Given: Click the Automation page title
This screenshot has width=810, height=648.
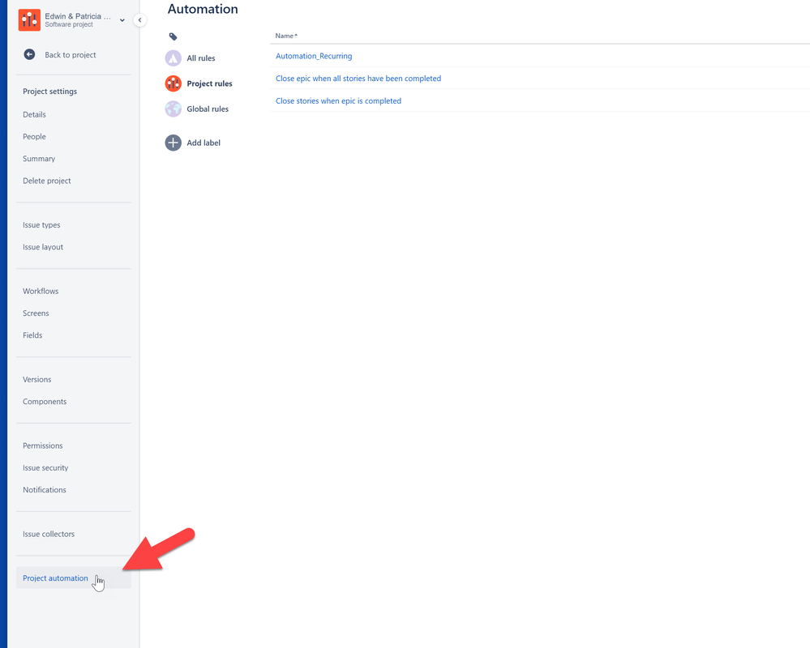Looking at the screenshot, I should (203, 9).
